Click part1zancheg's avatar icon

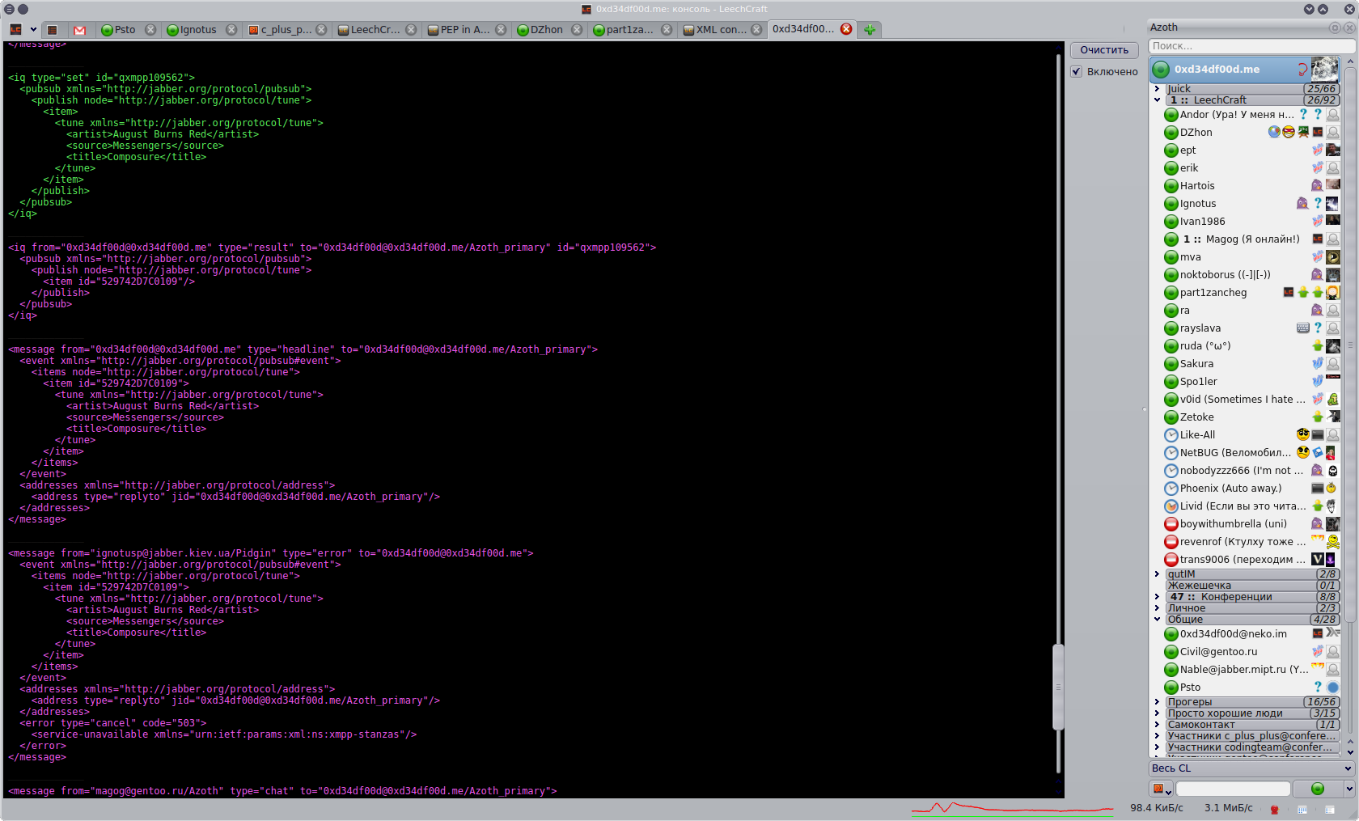(1333, 293)
